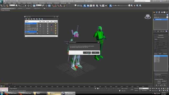
Task: Delete layer with X icon in Layer dialog
Action: tap(29, 19)
